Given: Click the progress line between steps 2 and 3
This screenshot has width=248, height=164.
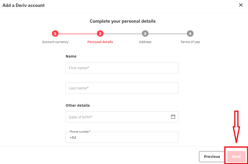Looking at the screenshot, I should tap(123, 33).
